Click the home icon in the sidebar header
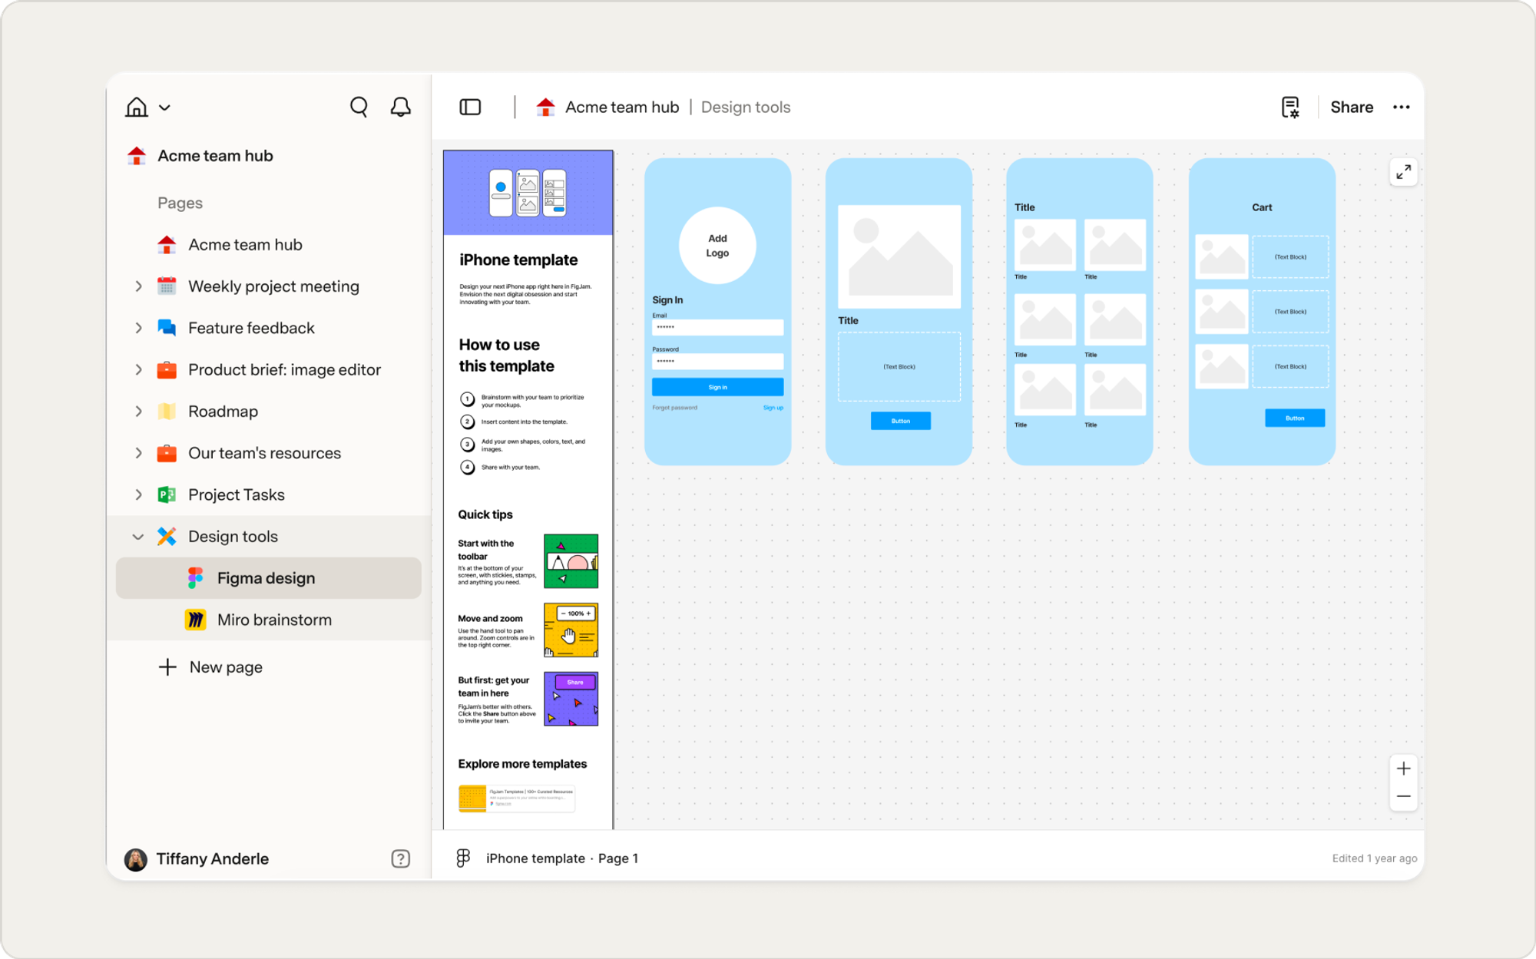1536x959 pixels. (x=137, y=107)
